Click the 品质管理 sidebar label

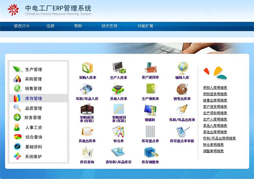33,108
